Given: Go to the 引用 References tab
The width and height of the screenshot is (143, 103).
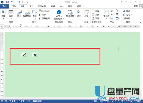Looking at the screenshot, I should click(53, 6).
